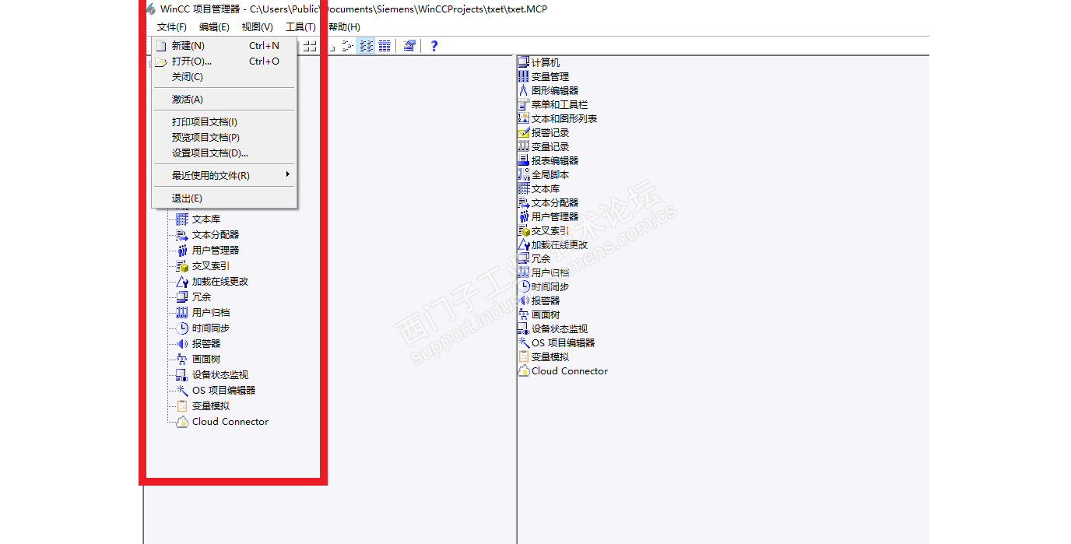
Task: Select 用户归档 icon in the left tree
Action: point(182,313)
